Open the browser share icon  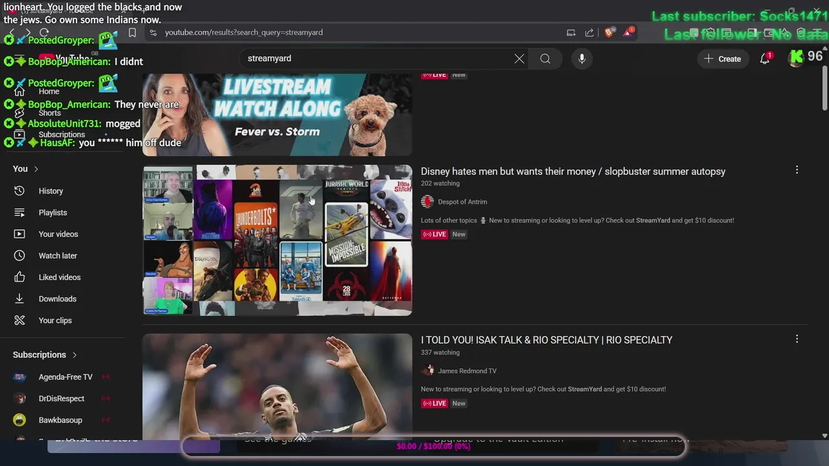[589, 32]
